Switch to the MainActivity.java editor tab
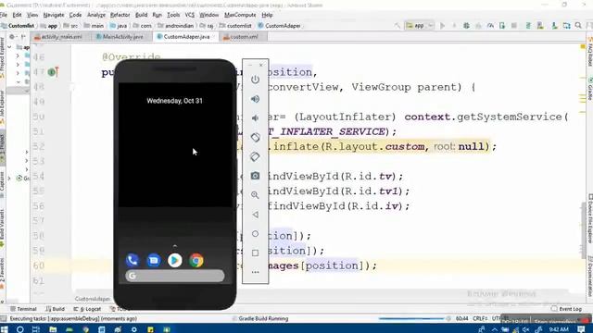Image resolution: width=593 pixels, height=333 pixels. (123, 37)
